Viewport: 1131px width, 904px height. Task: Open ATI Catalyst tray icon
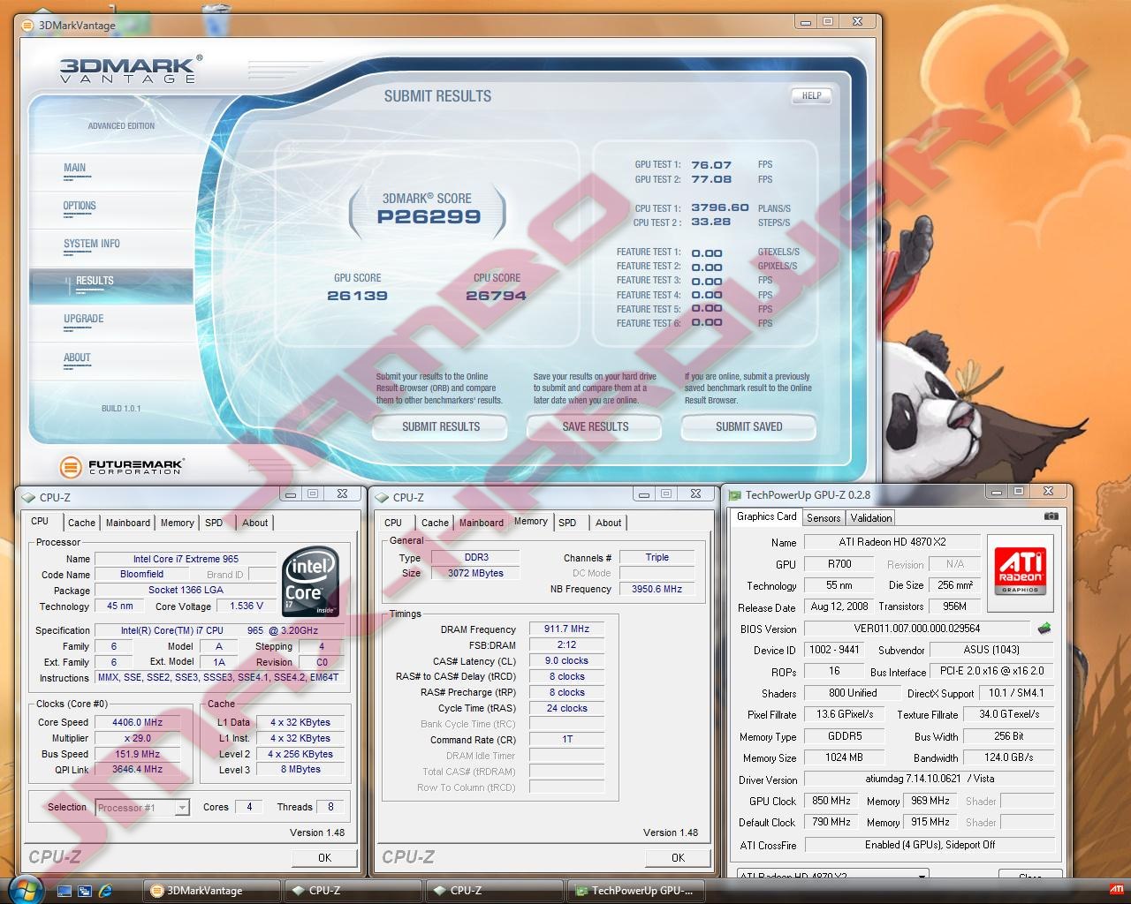pos(1116,889)
